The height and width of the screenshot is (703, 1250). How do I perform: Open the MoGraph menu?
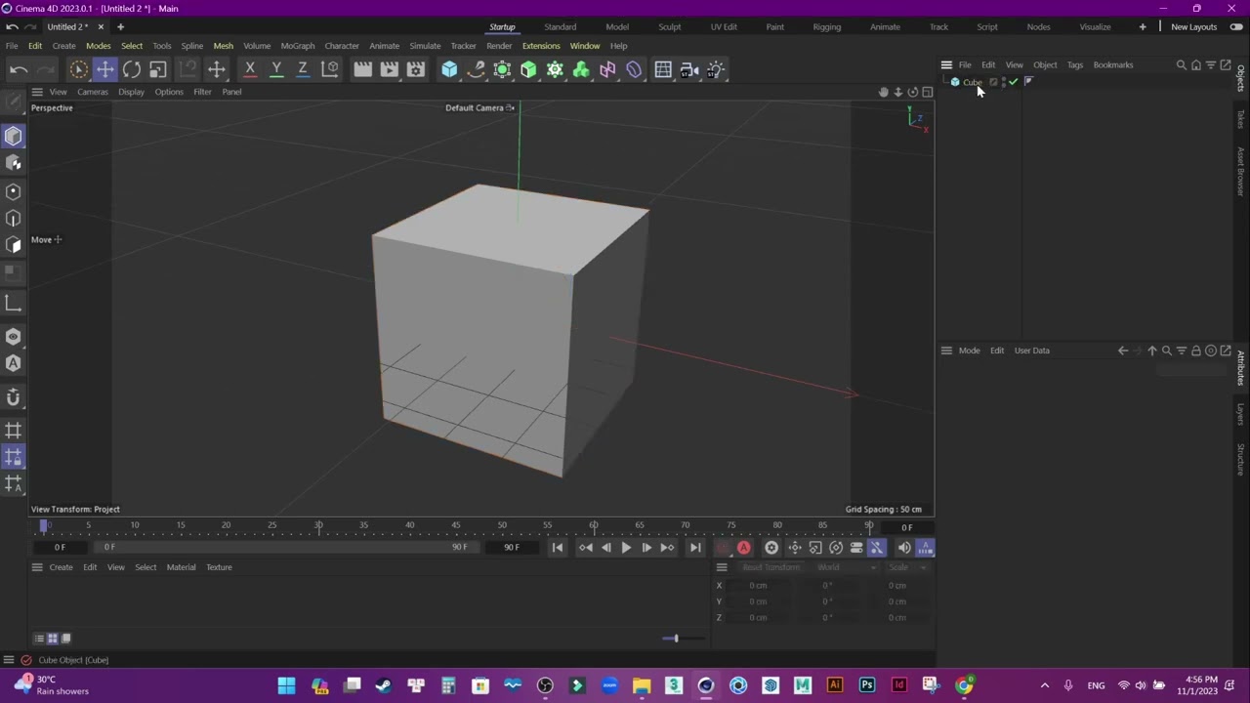tap(298, 46)
